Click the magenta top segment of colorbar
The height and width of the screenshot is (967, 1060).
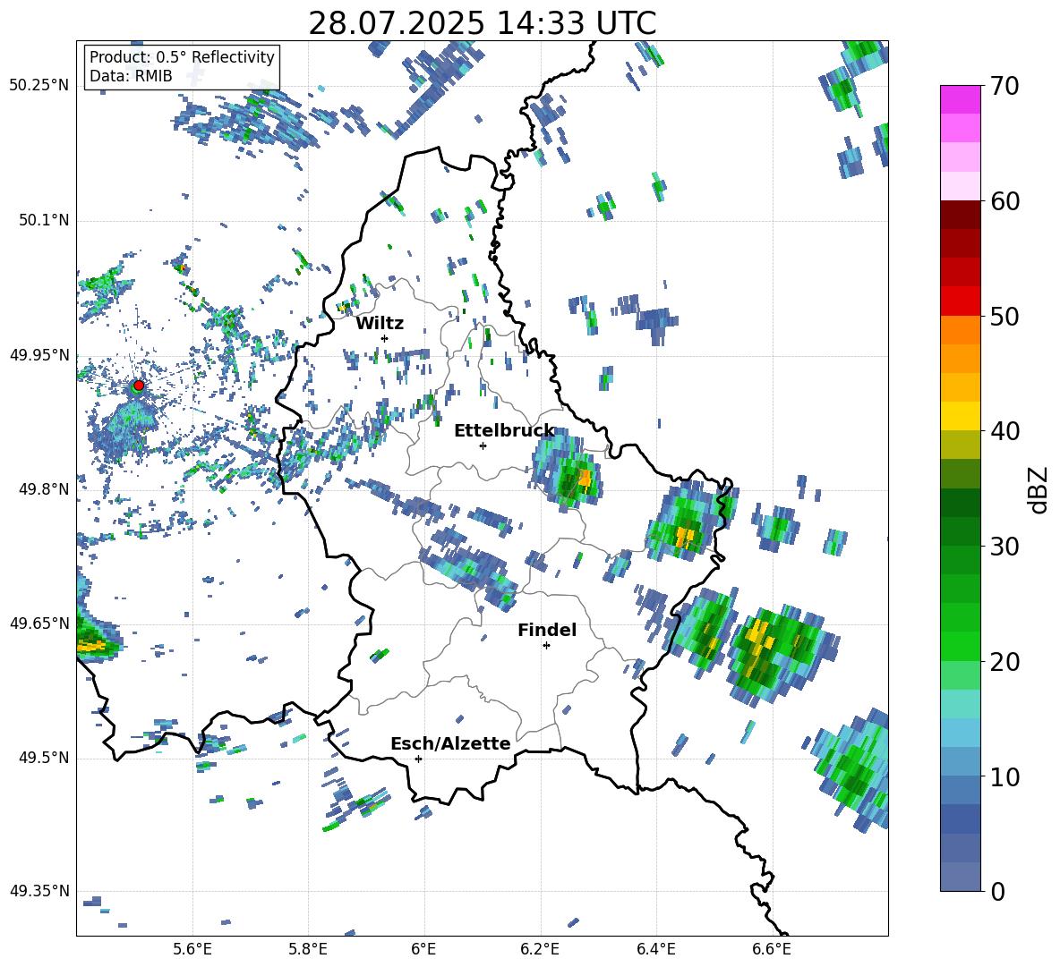(x=960, y=99)
